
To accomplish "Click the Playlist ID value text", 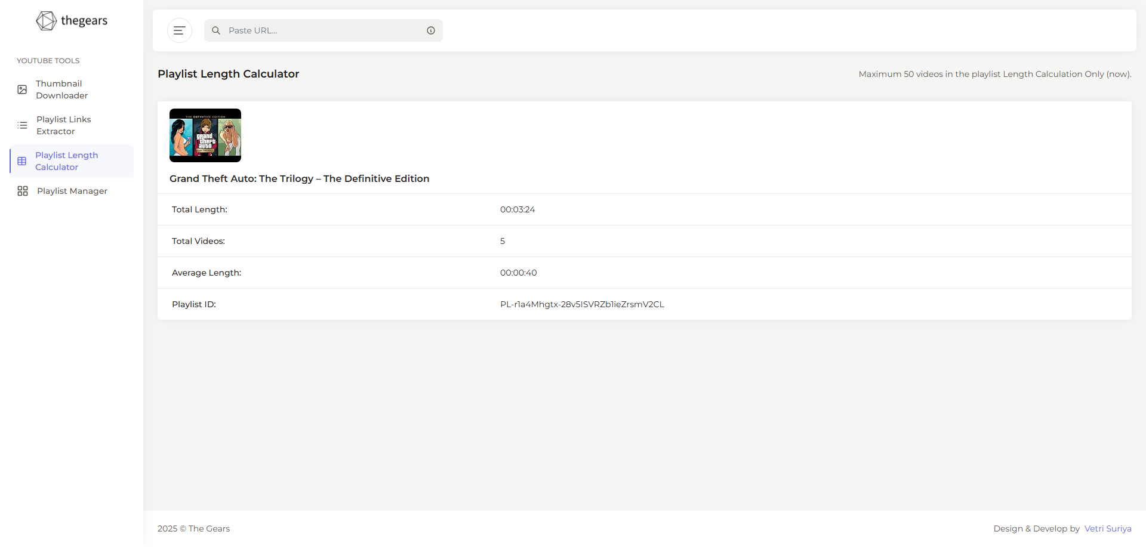I will [581, 304].
